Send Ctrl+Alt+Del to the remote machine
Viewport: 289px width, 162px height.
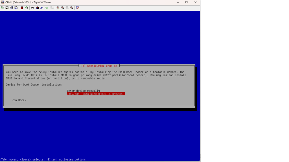click(x=32, y=8)
